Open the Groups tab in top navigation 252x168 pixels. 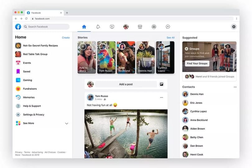[154, 27]
